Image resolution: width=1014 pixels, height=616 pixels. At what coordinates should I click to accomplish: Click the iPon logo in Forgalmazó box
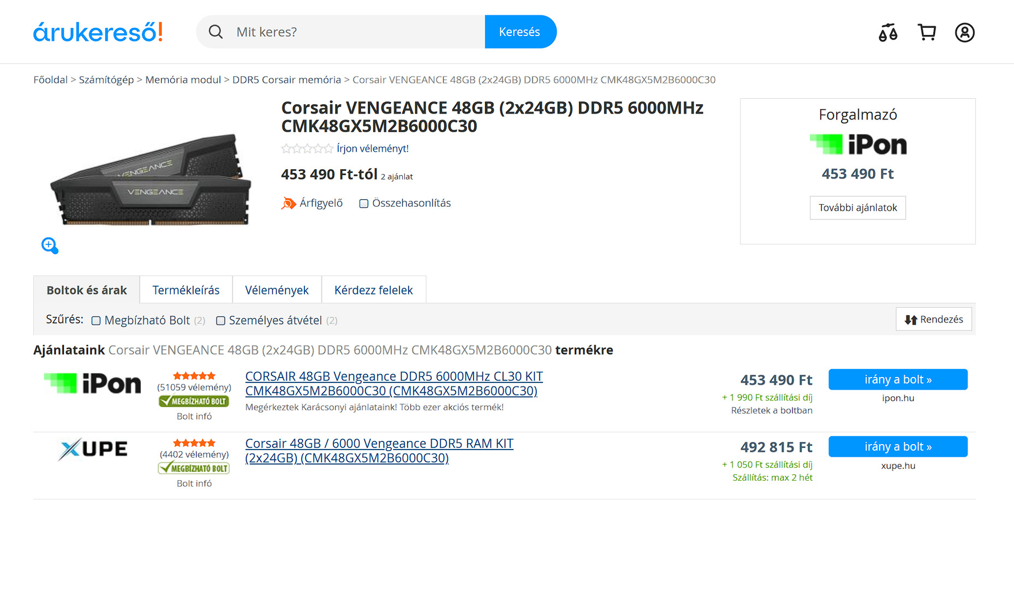pos(858,145)
